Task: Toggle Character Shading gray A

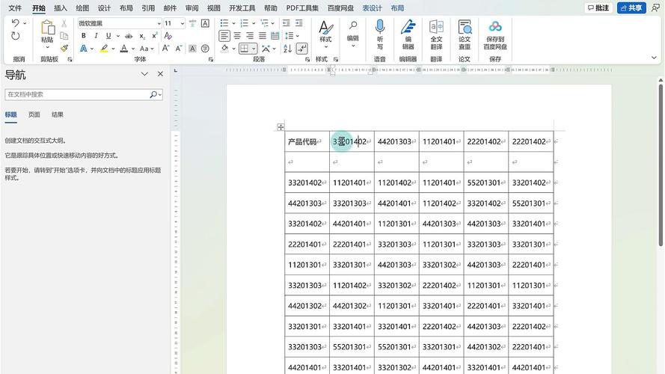Action: [192, 49]
